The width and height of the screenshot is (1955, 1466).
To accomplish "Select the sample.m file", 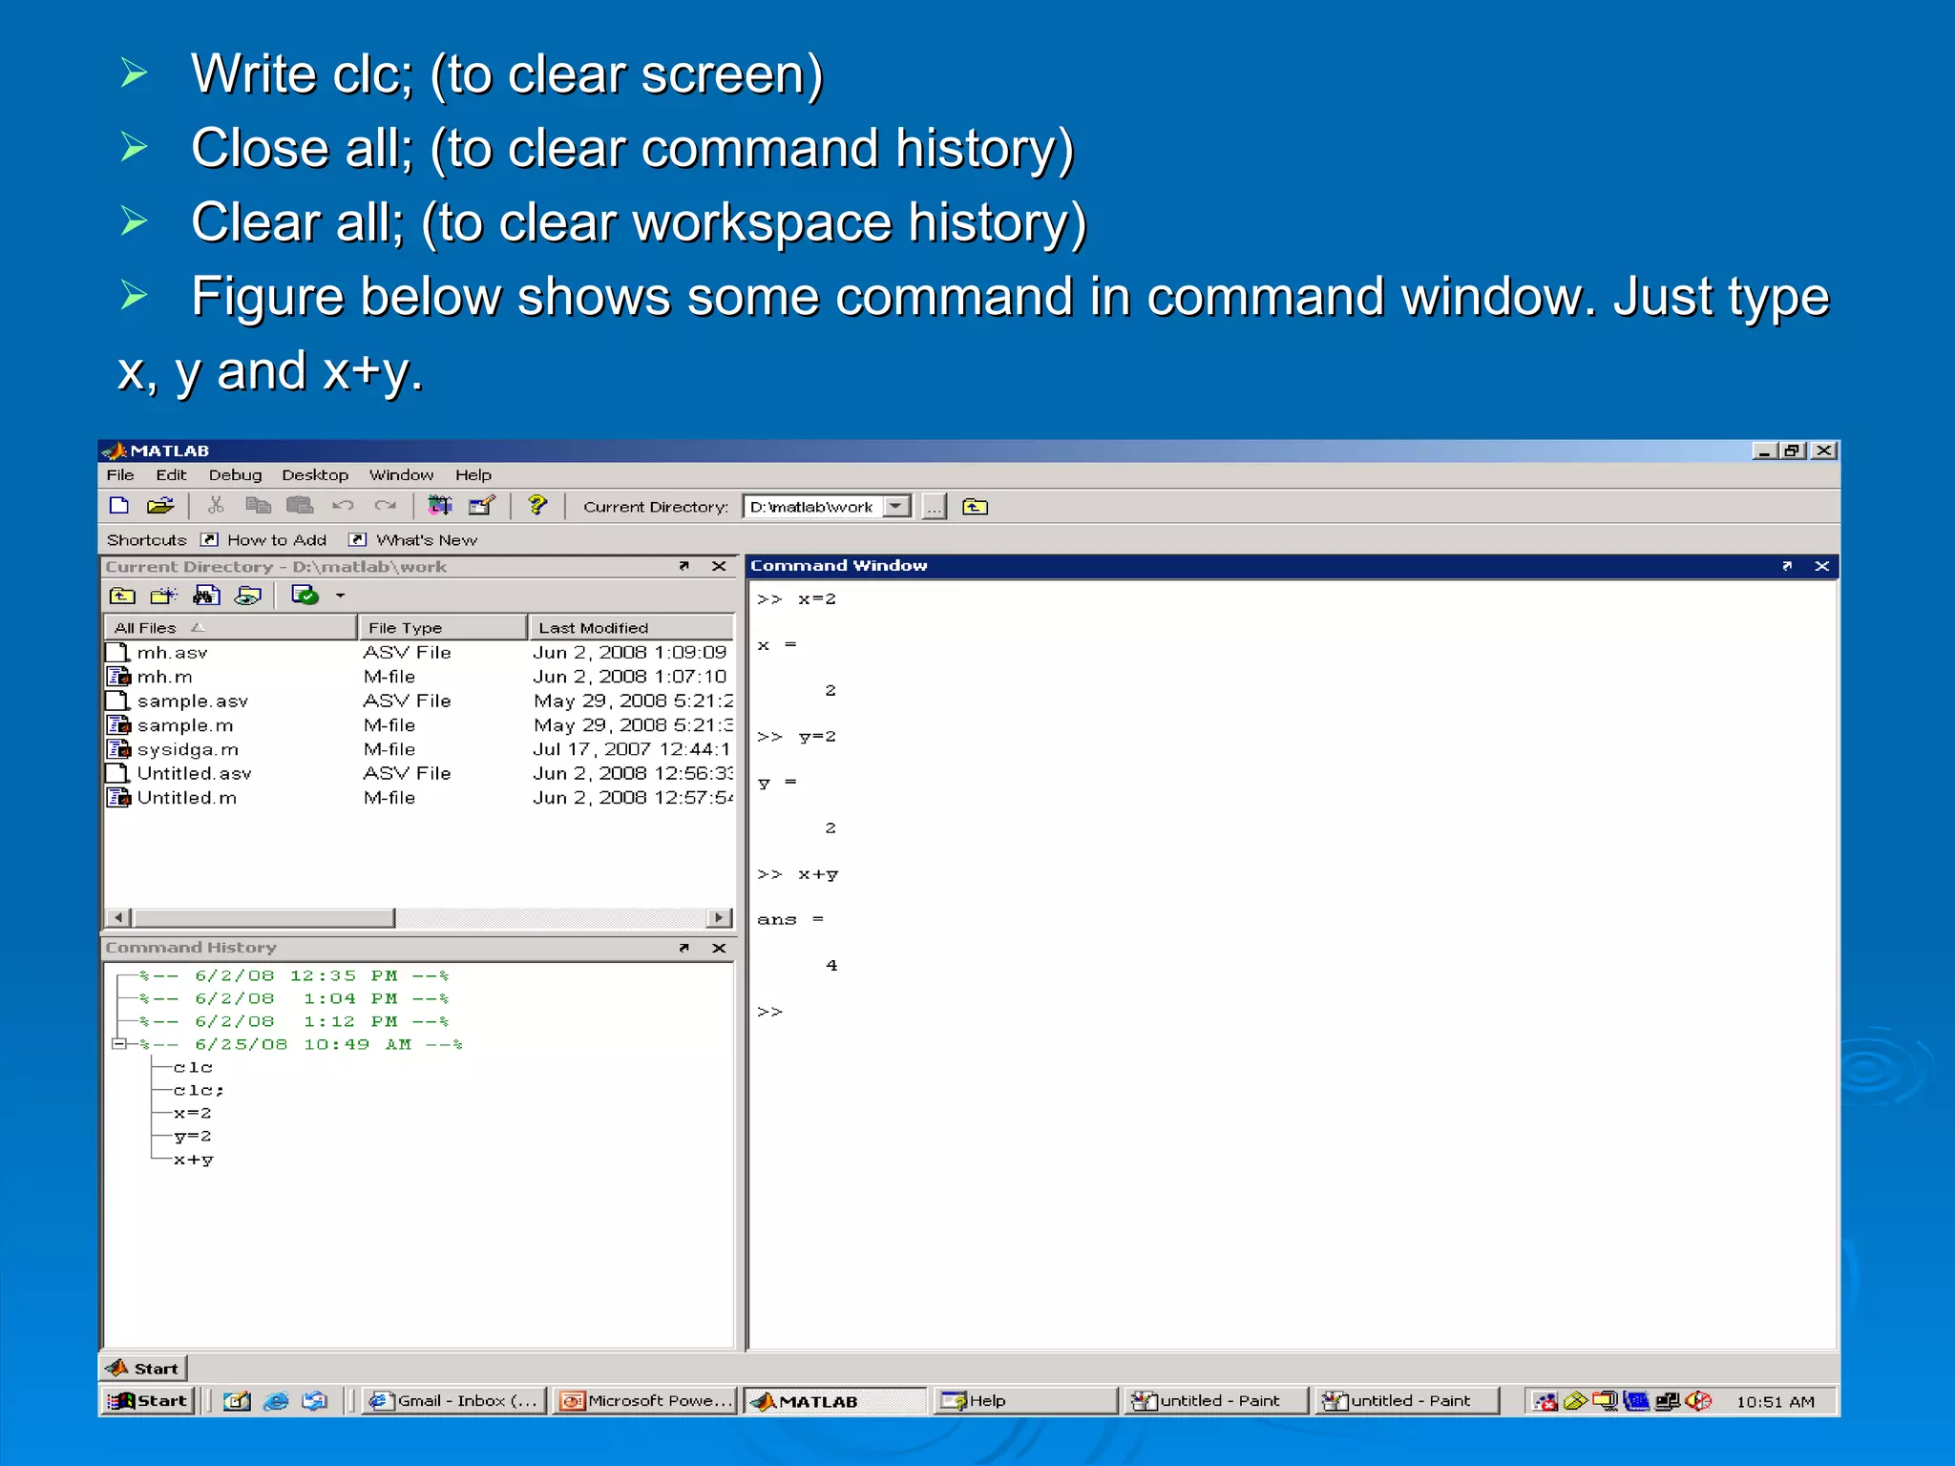I will pos(185,725).
